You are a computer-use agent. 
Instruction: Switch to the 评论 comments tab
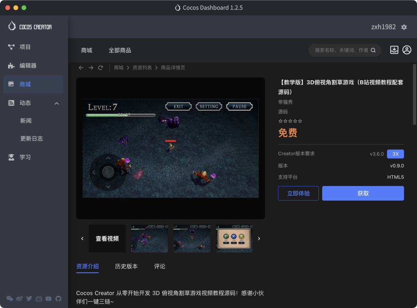(159, 266)
